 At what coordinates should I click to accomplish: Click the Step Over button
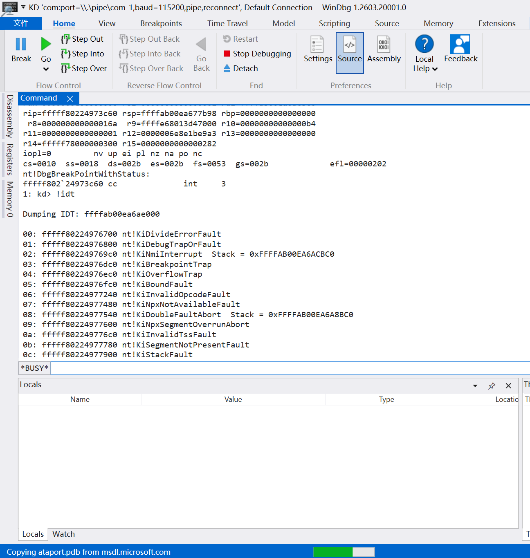click(84, 68)
